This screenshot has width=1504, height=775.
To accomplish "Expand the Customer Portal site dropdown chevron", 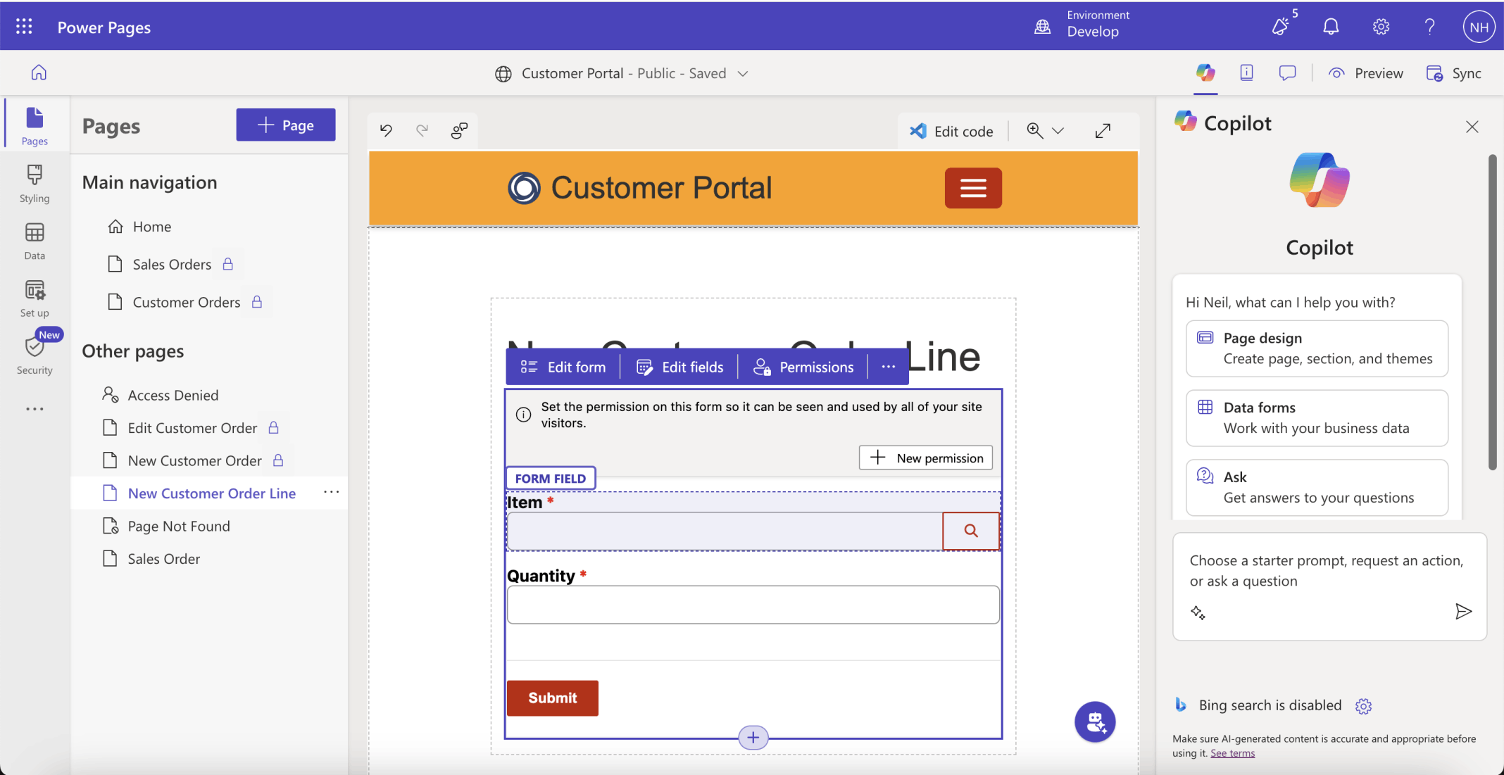I will click(743, 73).
